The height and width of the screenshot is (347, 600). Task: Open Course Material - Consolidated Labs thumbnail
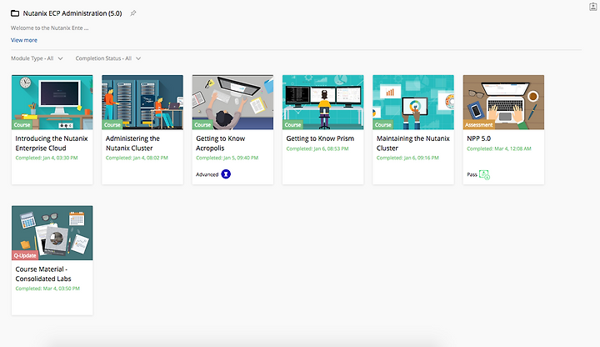52,233
